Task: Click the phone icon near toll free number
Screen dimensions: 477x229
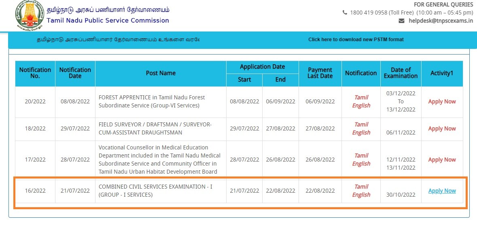Action: (345, 13)
